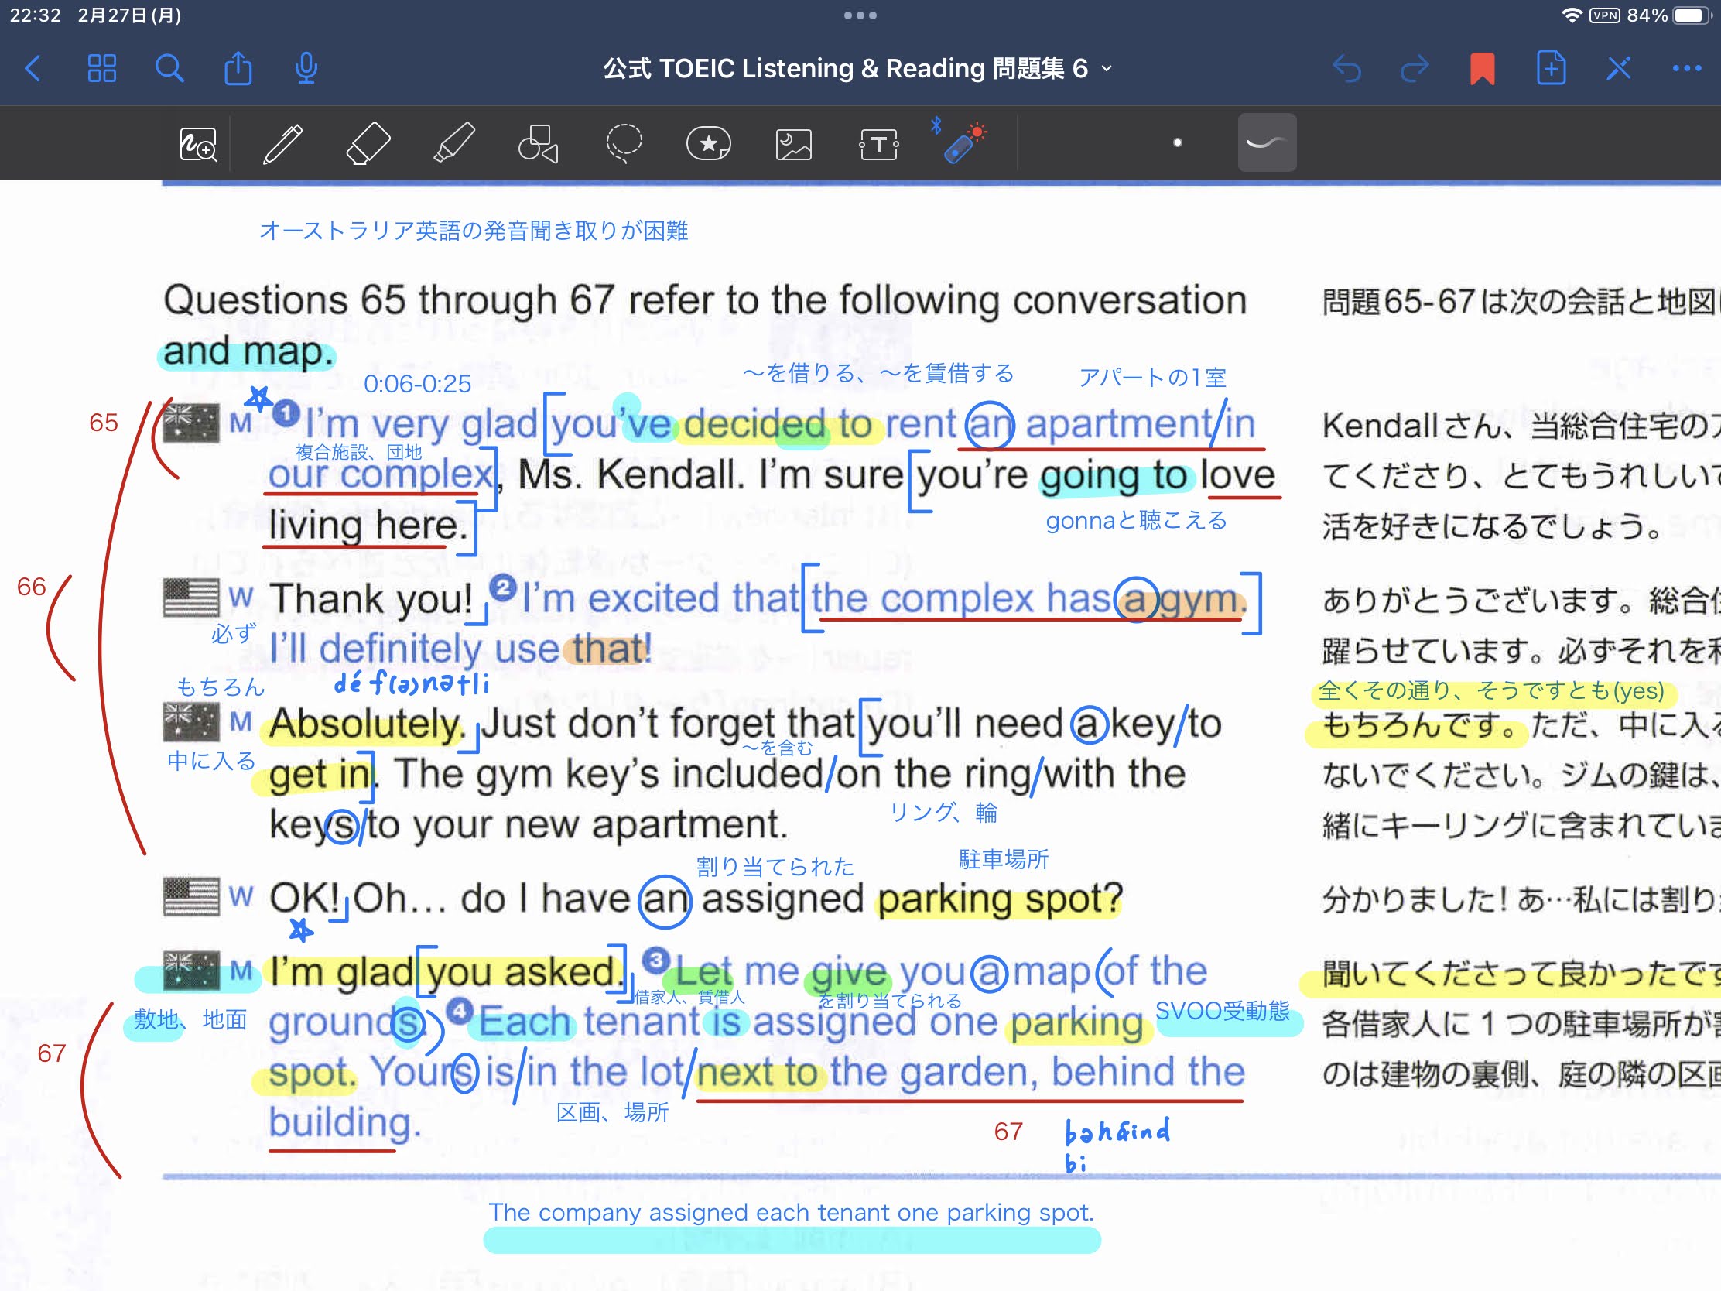Tap the timestamp annotation '0:06-0:25'
Image resolution: width=1721 pixels, height=1291 pixels.
pos(417,384)
